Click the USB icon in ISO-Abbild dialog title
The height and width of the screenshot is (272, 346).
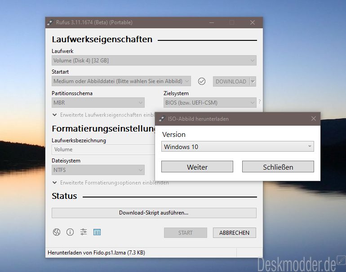coord(162,119)
